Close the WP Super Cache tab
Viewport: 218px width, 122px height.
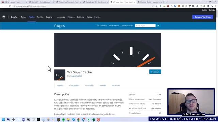(135, 2)
